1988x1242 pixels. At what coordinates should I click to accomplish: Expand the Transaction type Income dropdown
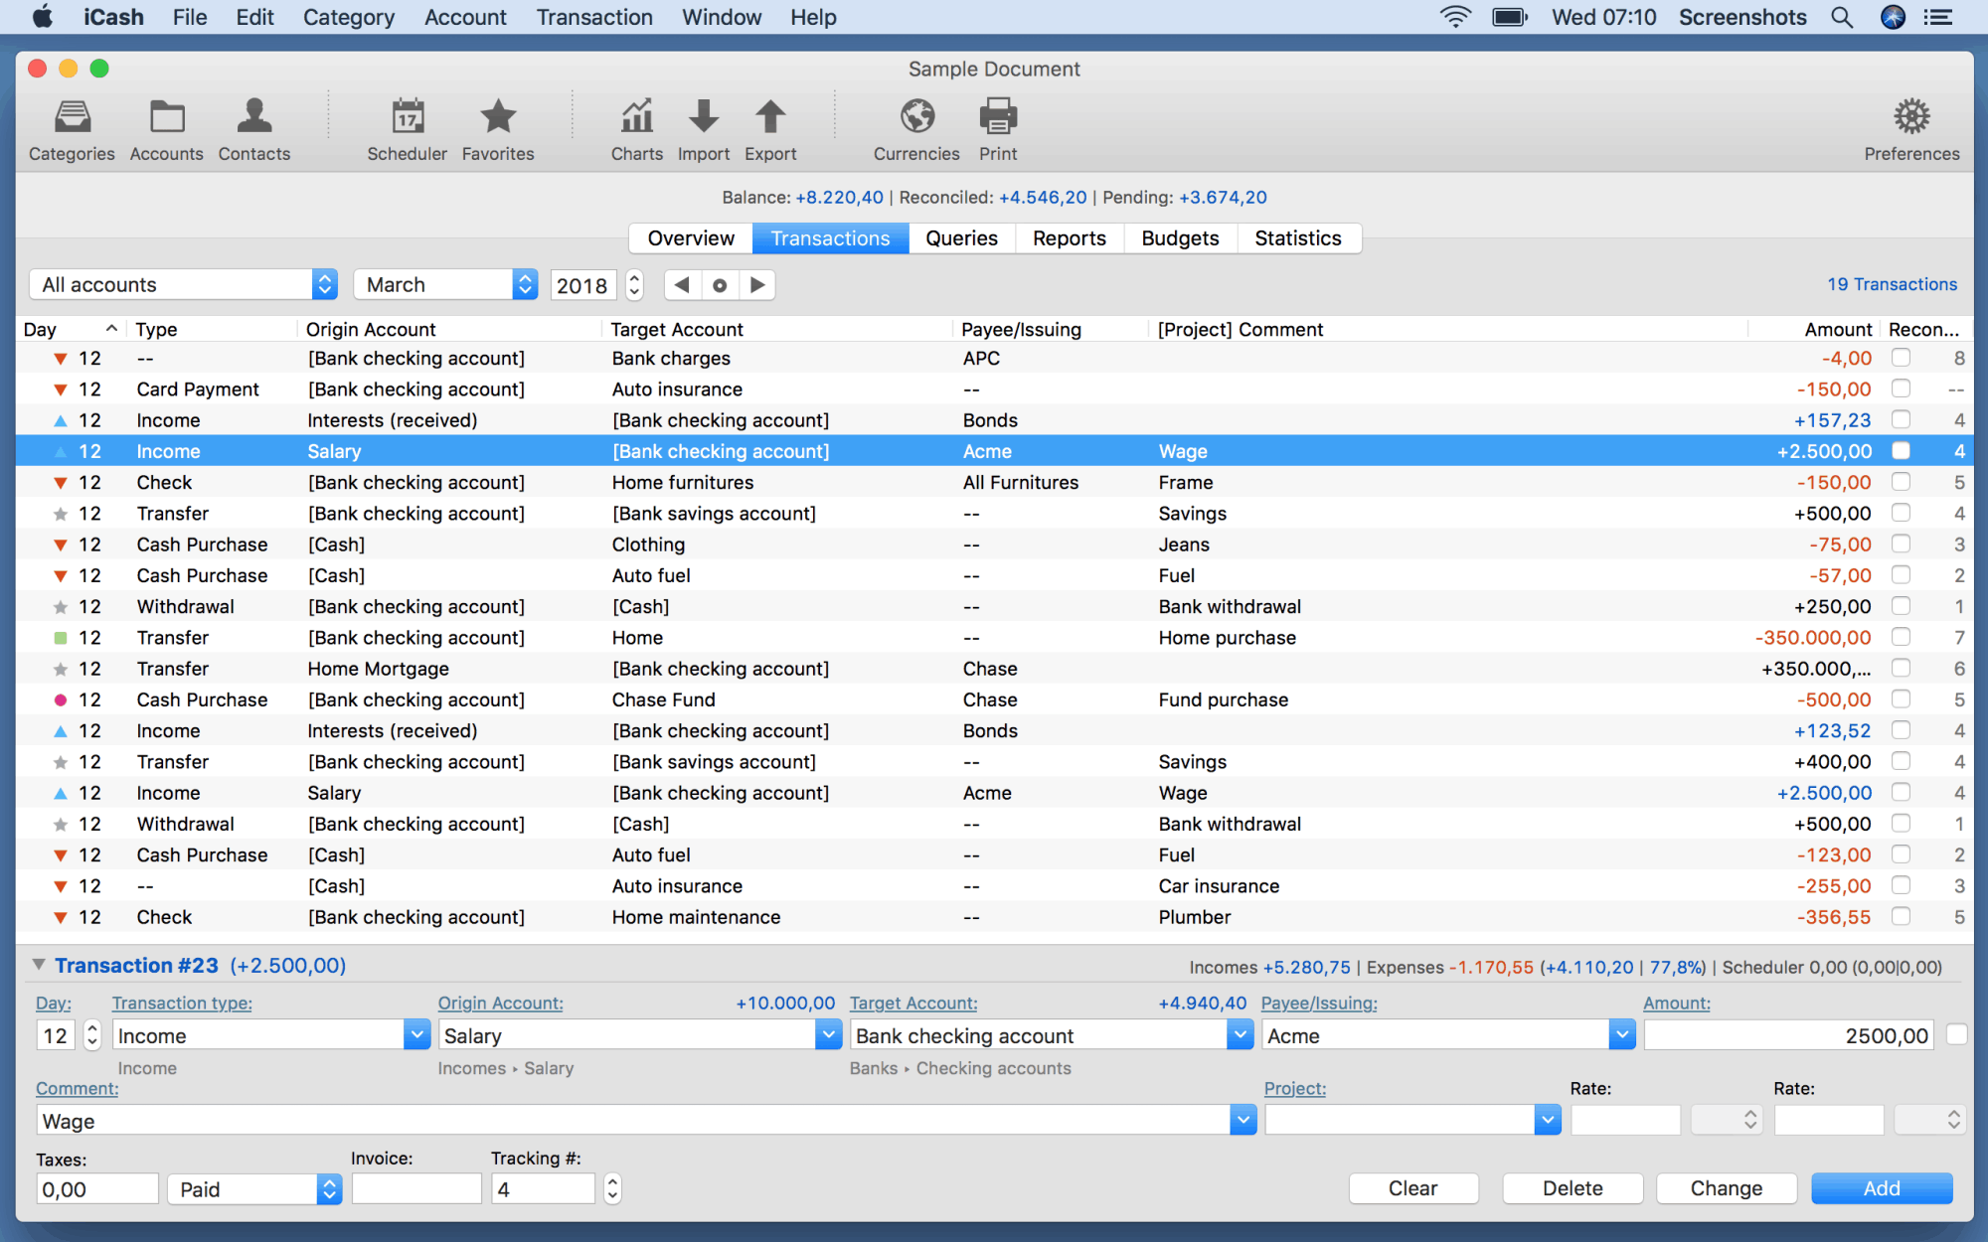coord(415,1036)
